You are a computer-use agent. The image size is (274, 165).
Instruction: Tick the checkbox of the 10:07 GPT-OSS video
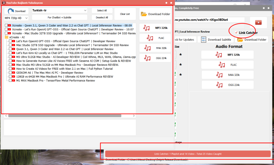6,30
